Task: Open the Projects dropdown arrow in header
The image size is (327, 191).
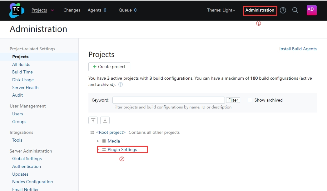Action: pos(52,10)
